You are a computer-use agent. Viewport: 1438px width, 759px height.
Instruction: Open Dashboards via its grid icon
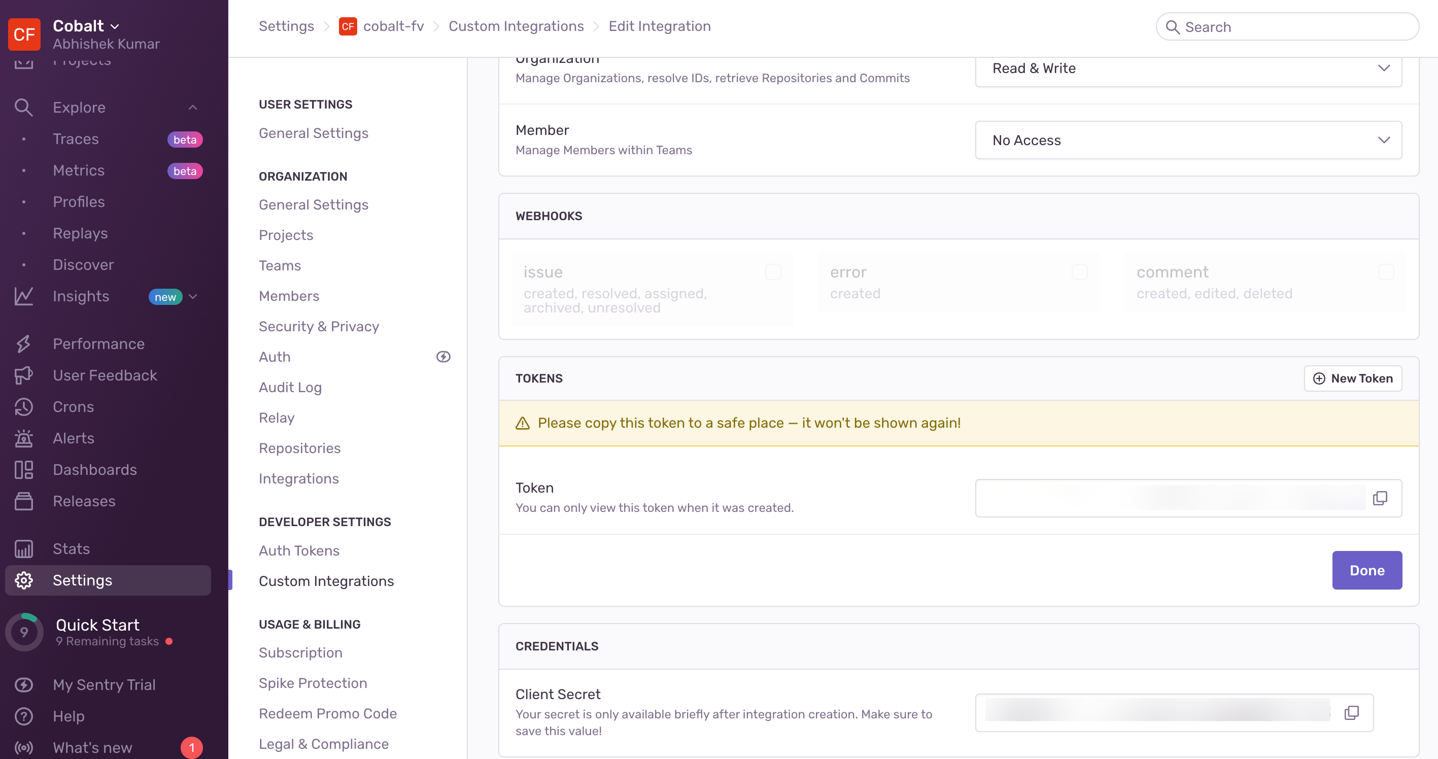(x=23, y=469)
